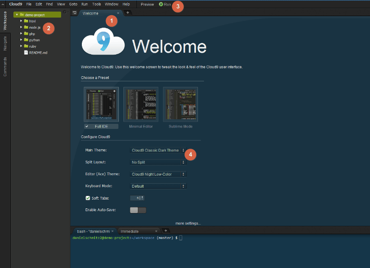Click the Preview button

(147, 4)
